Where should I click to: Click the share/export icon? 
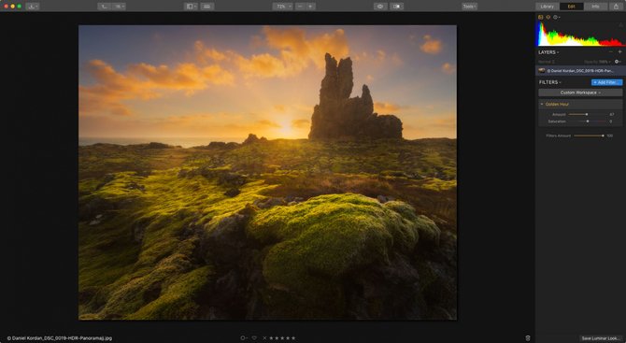click(617, 7)
